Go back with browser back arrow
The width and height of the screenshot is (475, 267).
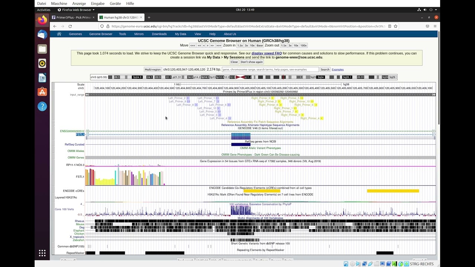pyautogui.click(x=55, y=26)
